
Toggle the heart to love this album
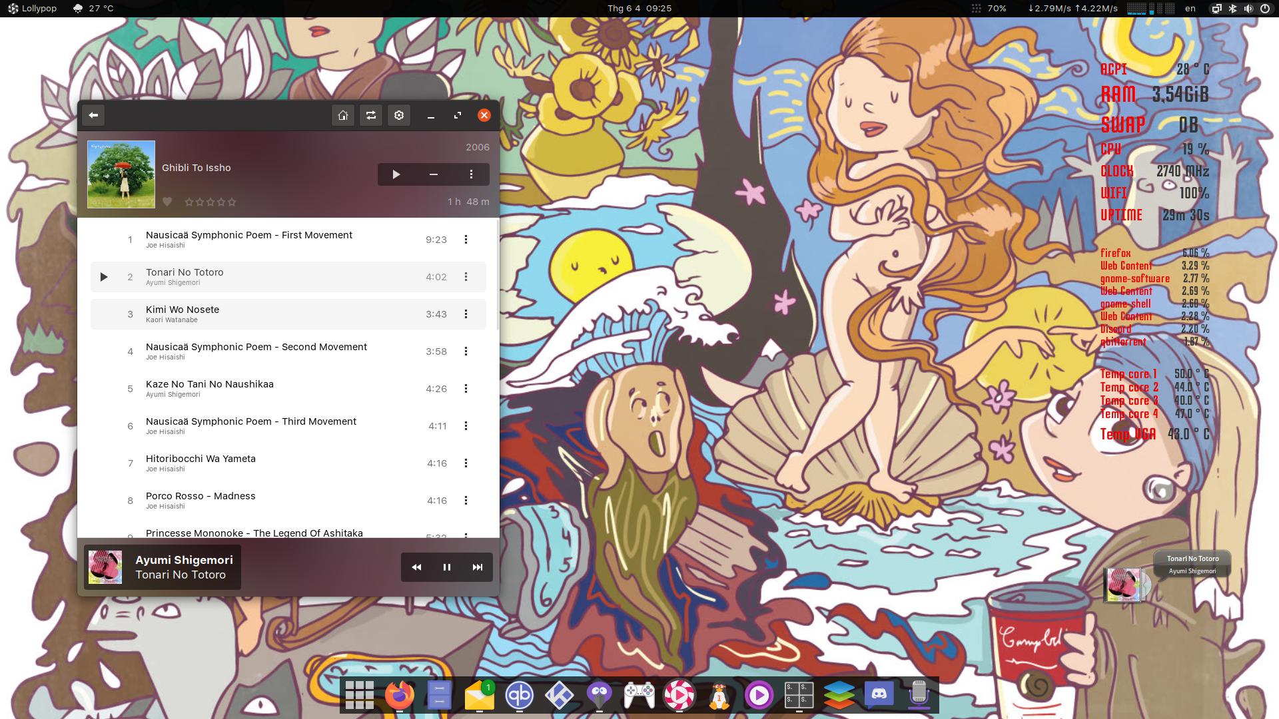point(167,202)
